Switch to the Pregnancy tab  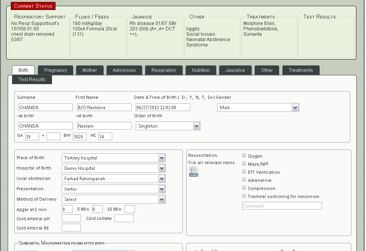56,70
